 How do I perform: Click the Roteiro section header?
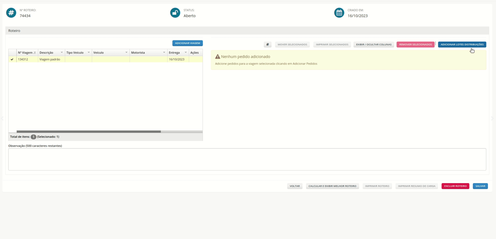(247, 31)
